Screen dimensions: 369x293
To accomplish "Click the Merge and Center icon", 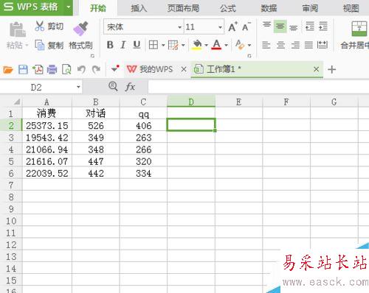I will click(359, 29).
